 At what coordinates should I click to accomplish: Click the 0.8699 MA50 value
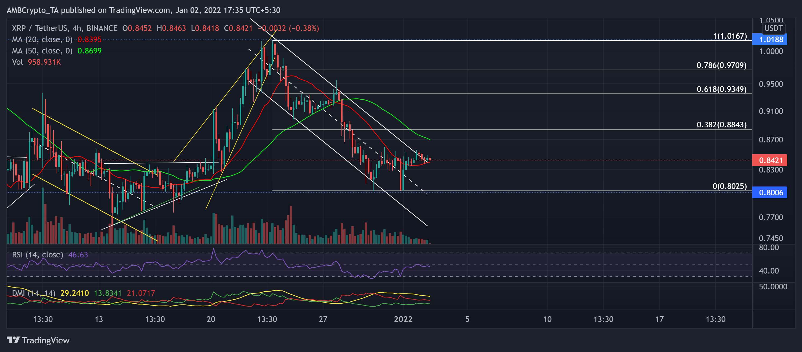pos(89,51)
